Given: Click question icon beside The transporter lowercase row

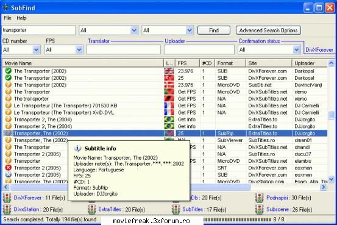Looking at the screenshot, I should [x=8, y=99].
